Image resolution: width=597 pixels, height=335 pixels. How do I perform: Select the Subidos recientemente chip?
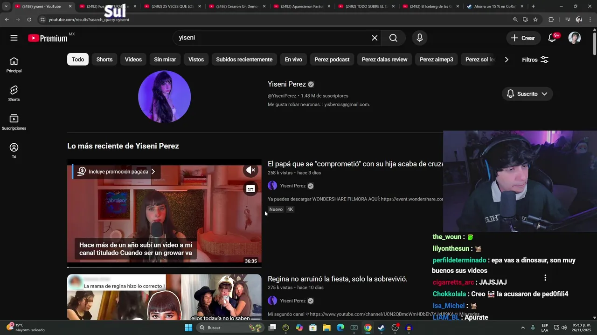[x=244, y=60]
